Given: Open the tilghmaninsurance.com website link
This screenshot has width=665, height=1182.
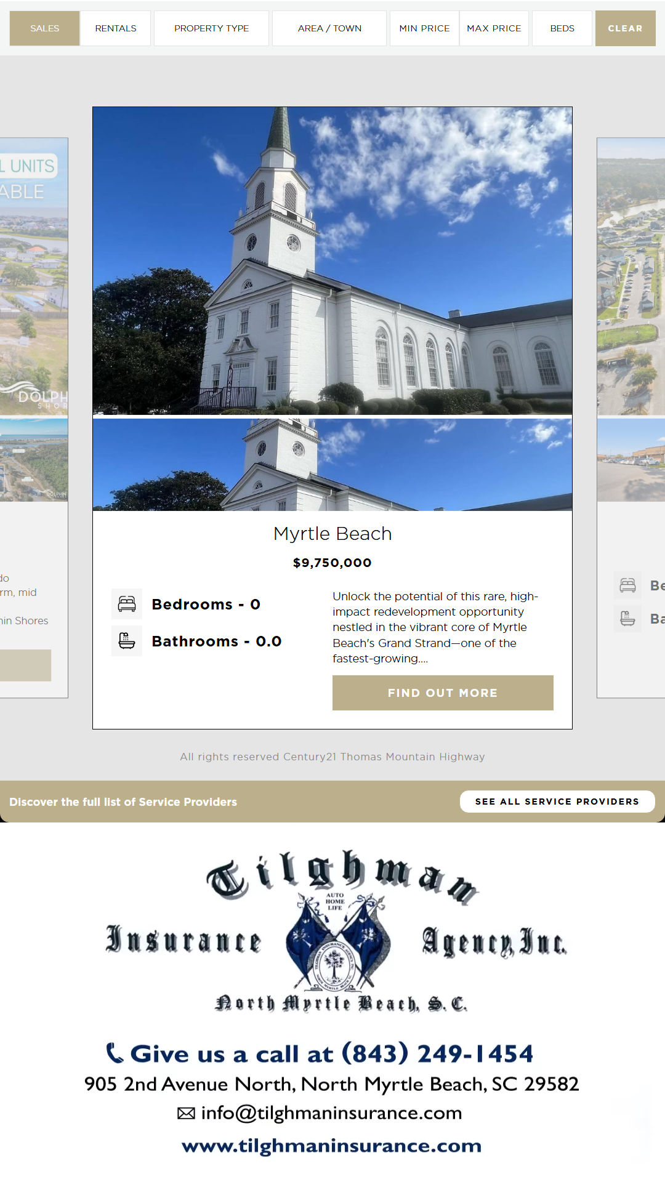Looking at the screenshot, I should [x=331, y=1146].
